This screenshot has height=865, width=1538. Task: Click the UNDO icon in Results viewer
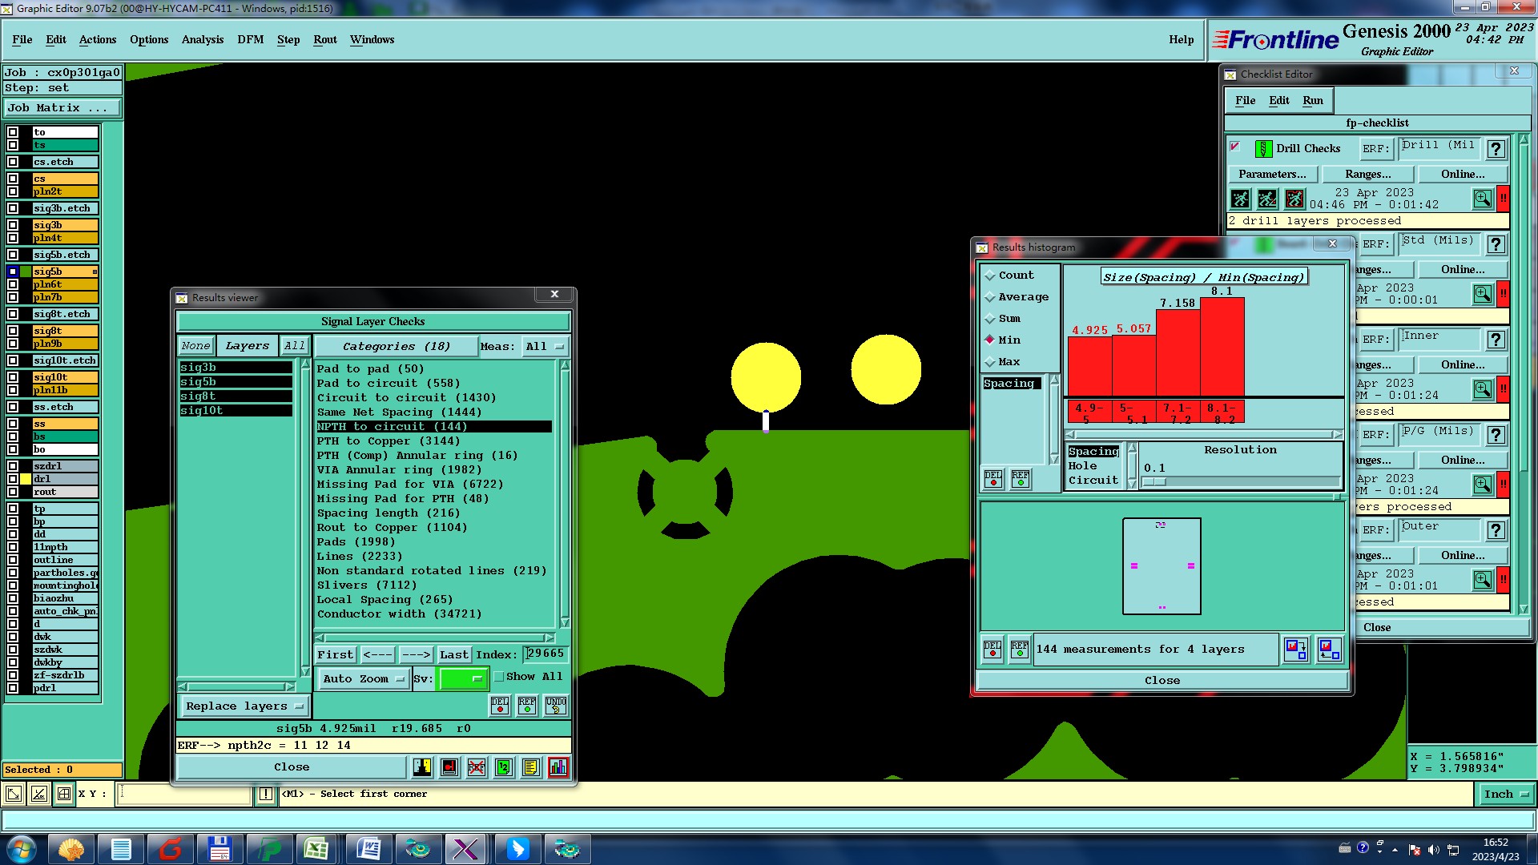[555, 706]
